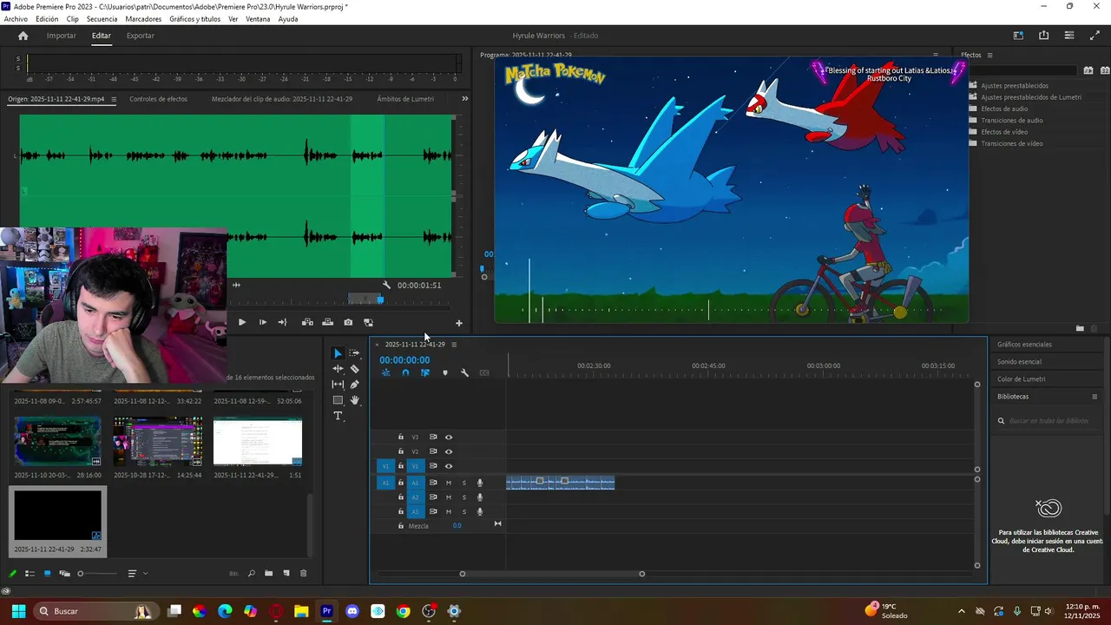Image resolution: width=1111 pixels, height=625 pixels.
Task: Click New Item icon in Project panel
Action: pos(286,574)
